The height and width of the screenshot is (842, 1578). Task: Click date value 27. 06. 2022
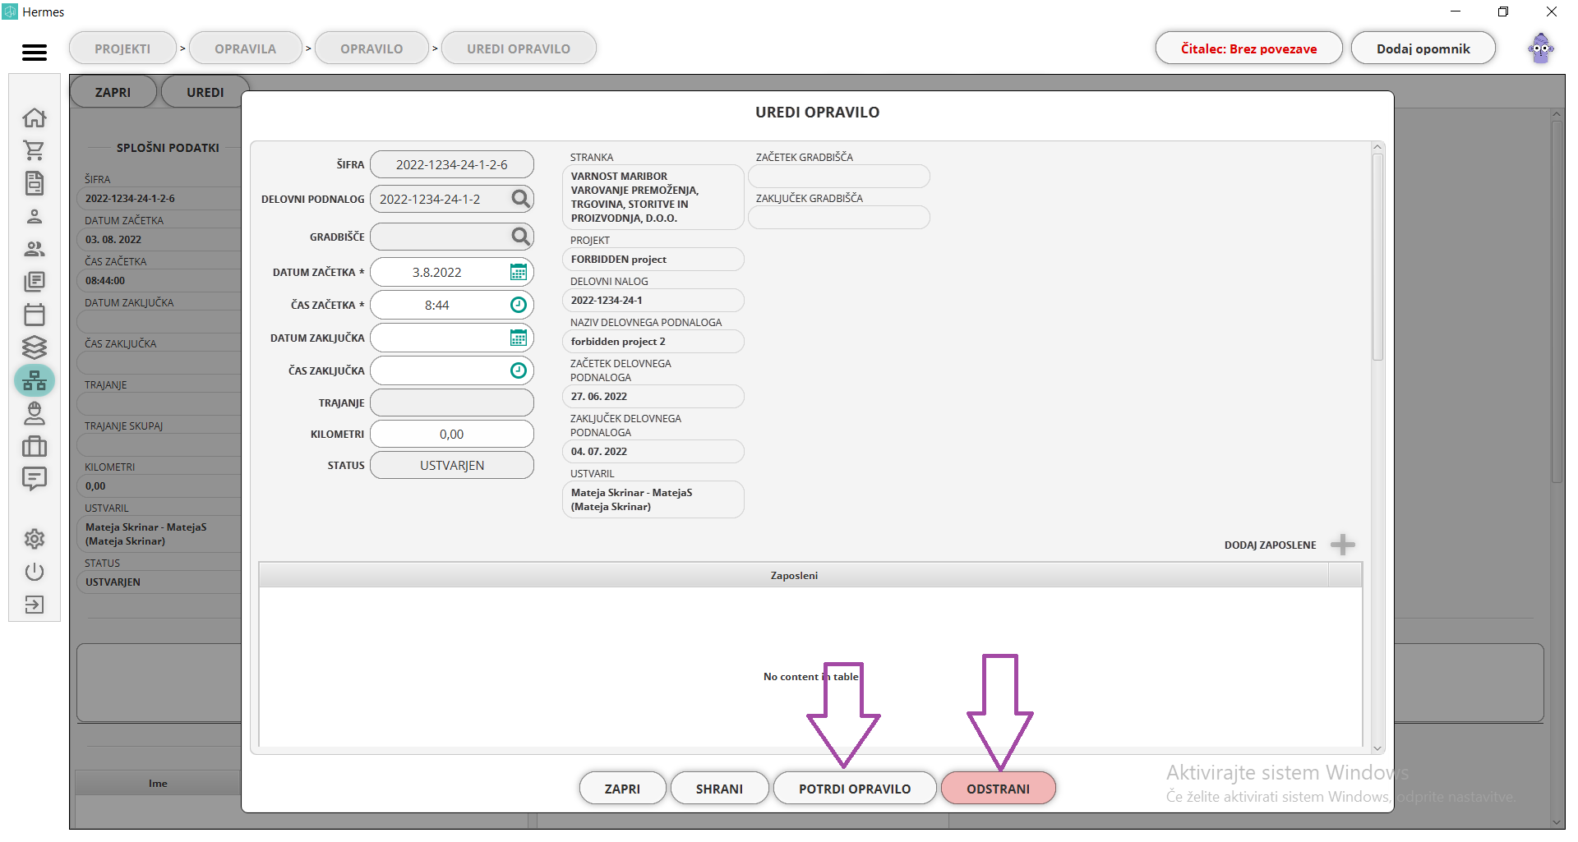tap(653, 396)
